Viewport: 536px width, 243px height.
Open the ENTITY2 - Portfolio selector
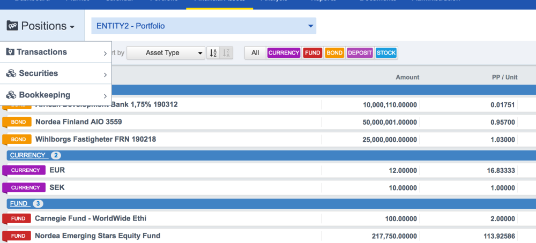(x=204, y=26)
